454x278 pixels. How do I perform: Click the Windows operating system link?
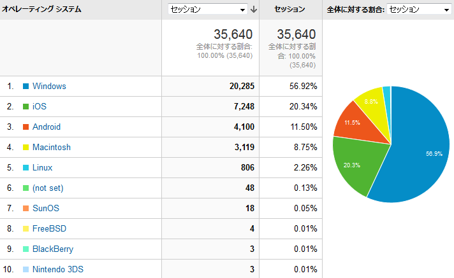point(49,86)
